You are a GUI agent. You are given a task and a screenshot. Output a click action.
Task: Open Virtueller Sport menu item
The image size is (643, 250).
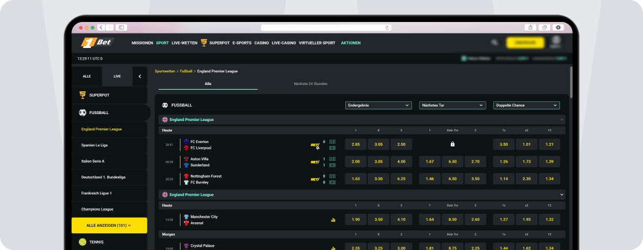317,43
